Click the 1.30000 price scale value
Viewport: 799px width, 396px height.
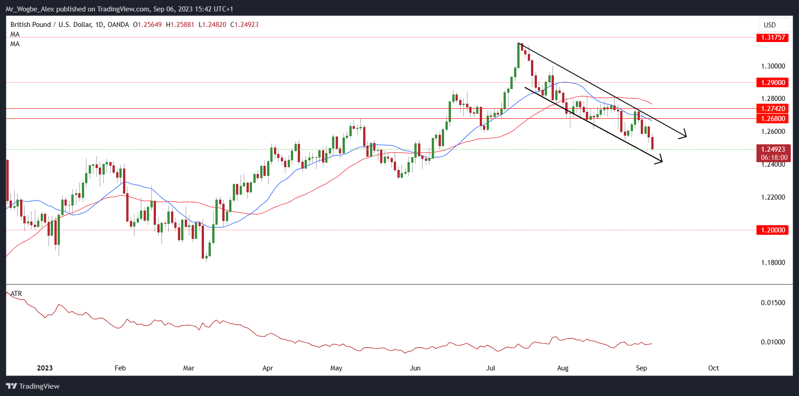773,66
